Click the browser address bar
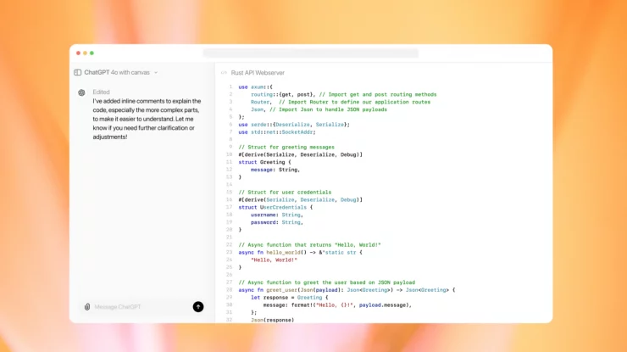Screen dimensions: 627x352 coord(311,53)
